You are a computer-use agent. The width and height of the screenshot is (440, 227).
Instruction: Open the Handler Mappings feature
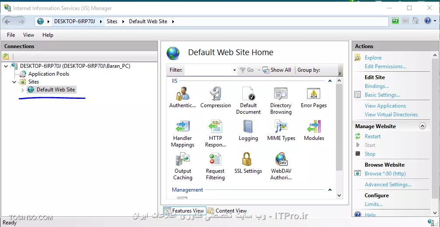[x=183, y=133]
